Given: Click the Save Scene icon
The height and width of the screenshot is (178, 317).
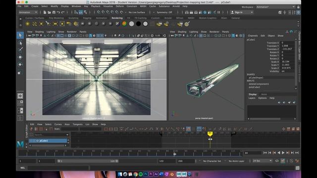Looking at the screenshot, I should pyautogui.click(x=54, y=12).
